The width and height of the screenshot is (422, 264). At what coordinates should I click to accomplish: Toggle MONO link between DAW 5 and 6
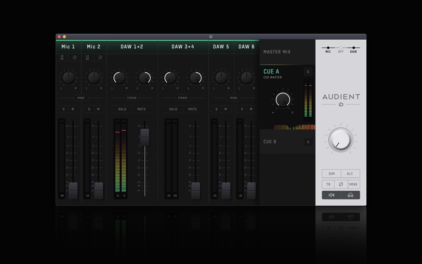(x=234, y=98)
